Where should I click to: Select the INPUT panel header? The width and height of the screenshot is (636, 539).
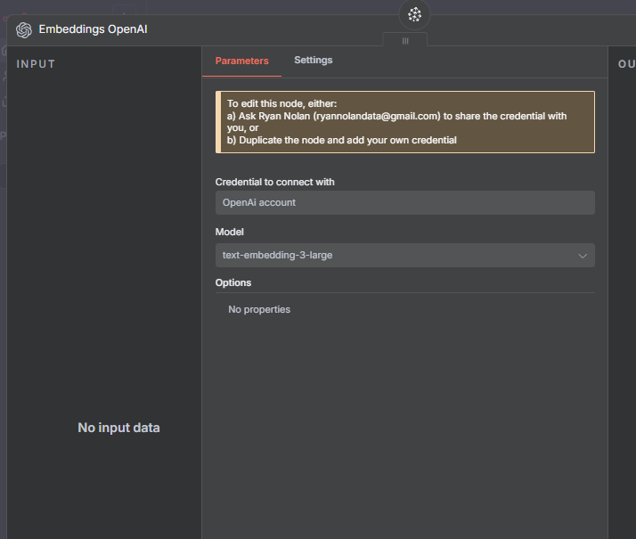click(36, 64)
